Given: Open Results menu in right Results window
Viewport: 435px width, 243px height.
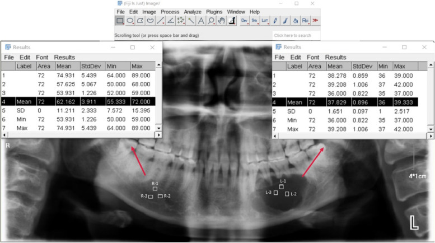Looking at the screenshot, I should point(335,58).
